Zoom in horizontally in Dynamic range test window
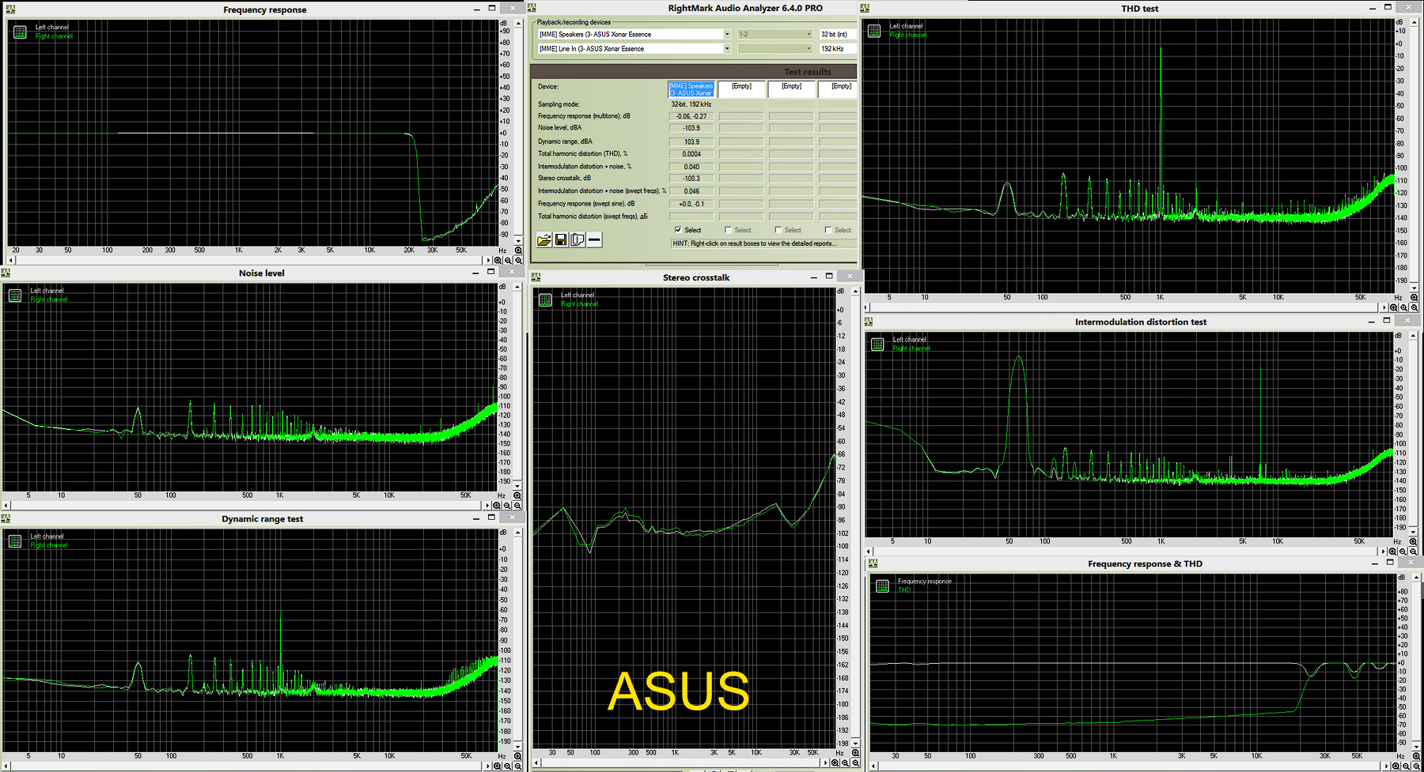Screen dimensions: 1424x772 [x=498, y=766]
